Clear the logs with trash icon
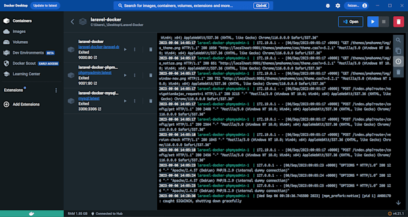Viewport: 408px width, 217px height. pos(398,72)
